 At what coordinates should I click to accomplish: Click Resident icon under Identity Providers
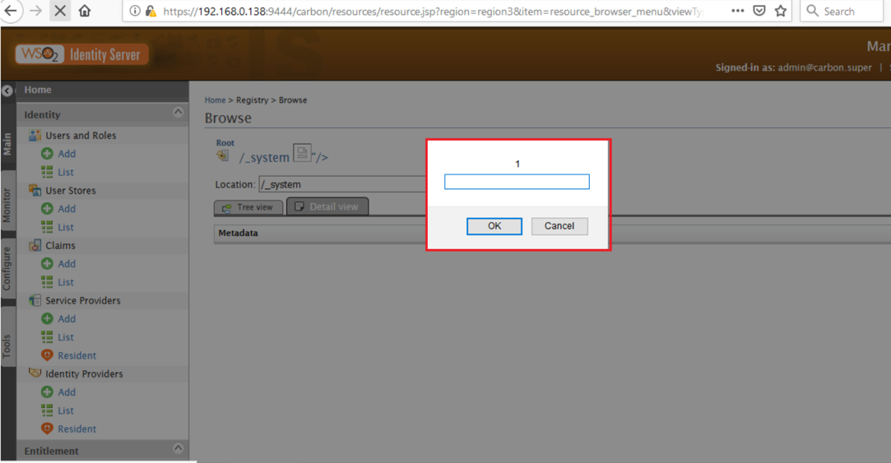(x=47, y=428)
